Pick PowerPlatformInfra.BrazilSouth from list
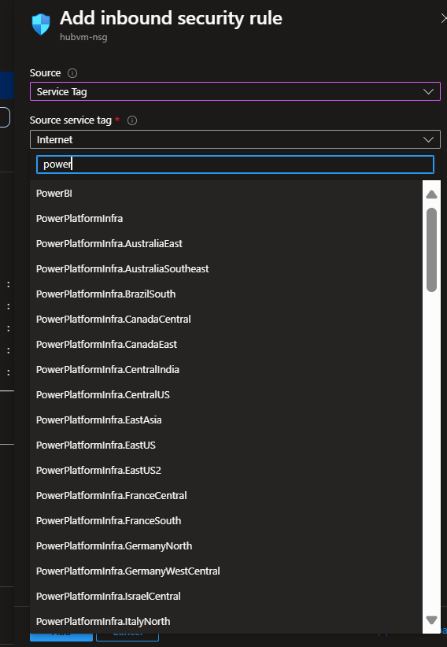 click(x=226, y=294)
